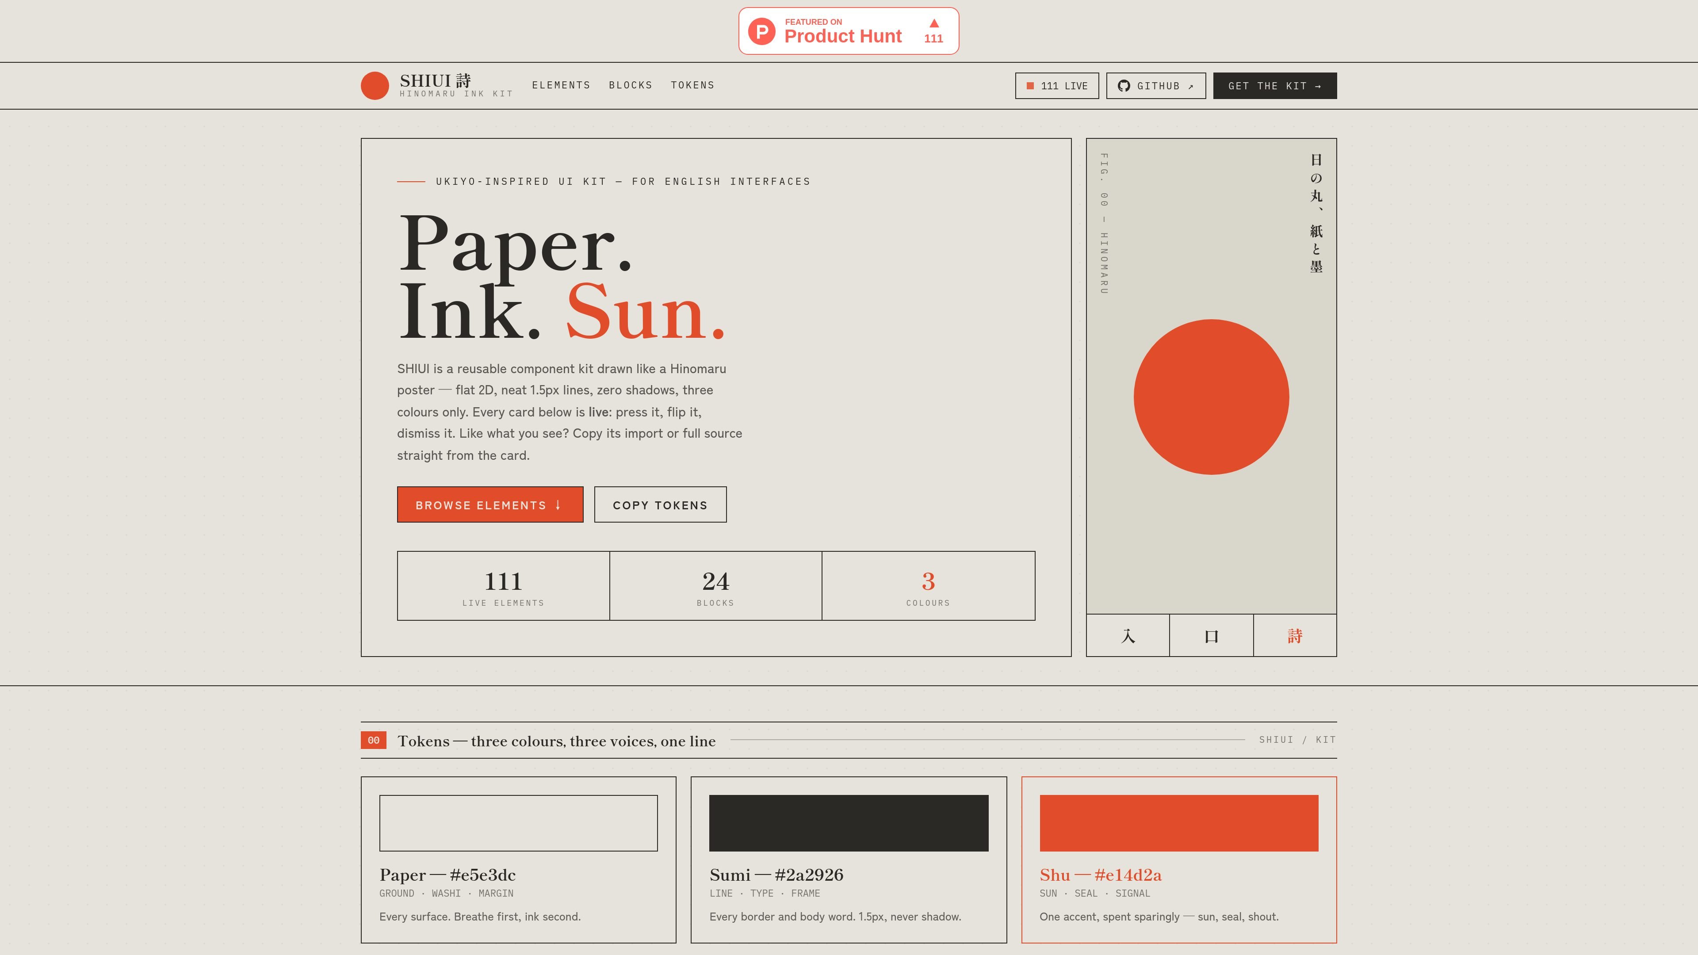Screen dimensions: 1698x955
Task: Select the Paper colour swatch
Action: (x=518, y=822)
